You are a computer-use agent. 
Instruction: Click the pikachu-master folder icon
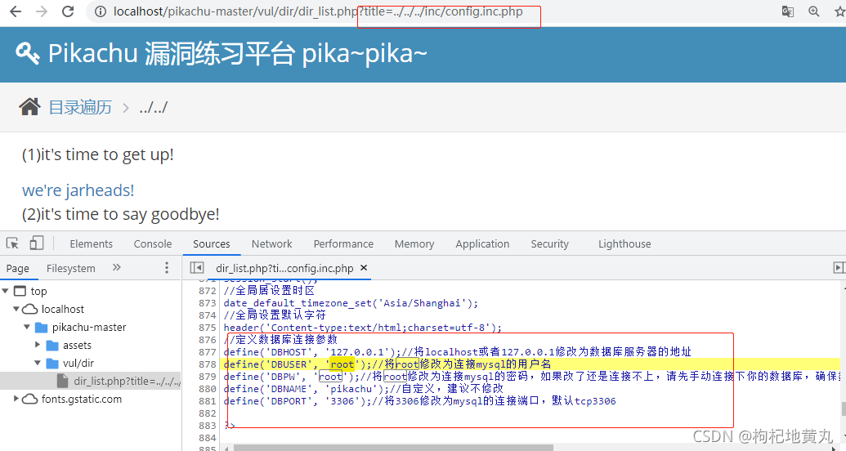pos(41,328)
